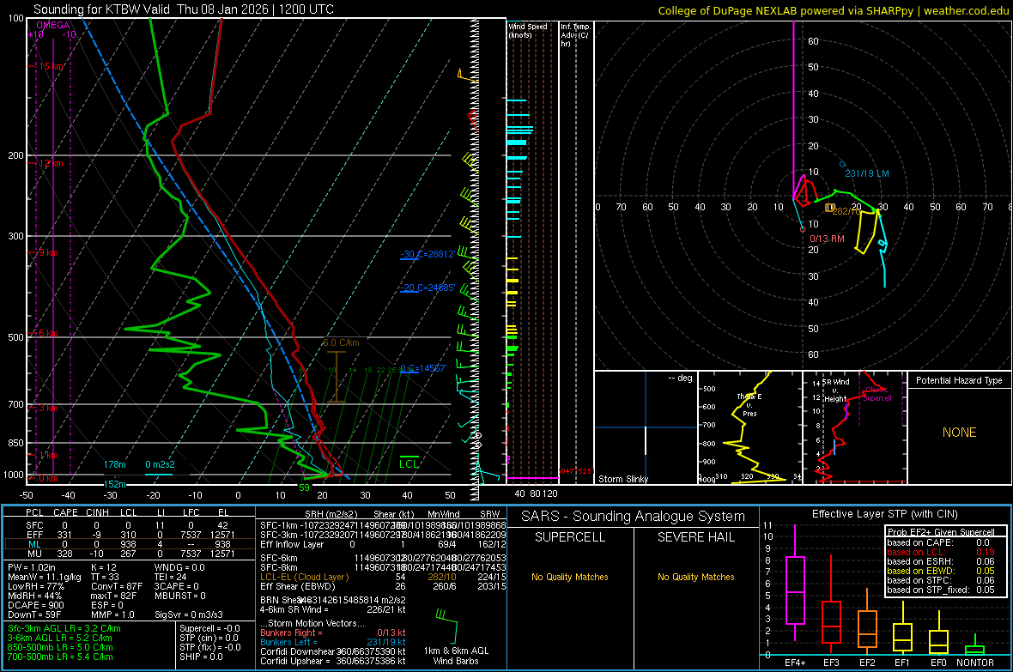The height and width of the screenshot is (672, 1013).
Task: Click the 'Classic Supercell' magenta label
Action: coord(877,394)
